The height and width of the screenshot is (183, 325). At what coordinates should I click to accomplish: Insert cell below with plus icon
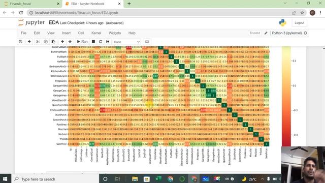(x=29, y=42)
